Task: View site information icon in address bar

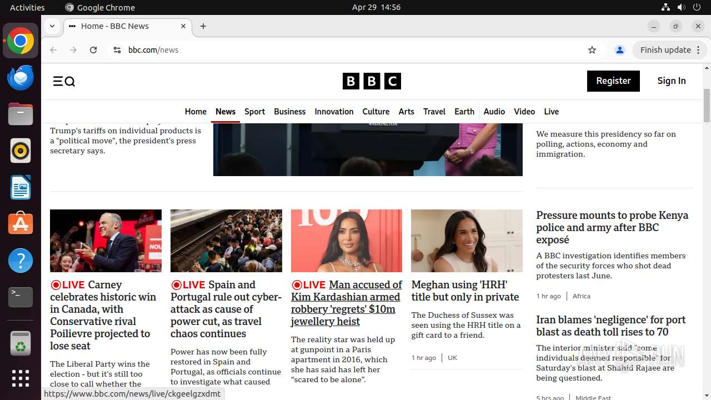Action: pyautogui.click(x=117, y=50)
